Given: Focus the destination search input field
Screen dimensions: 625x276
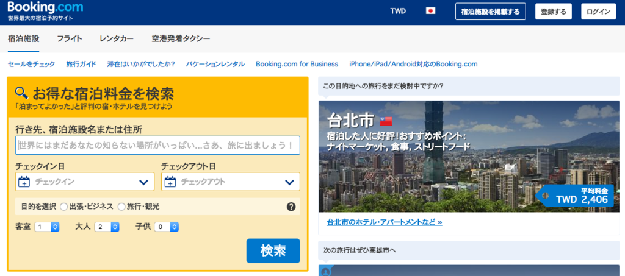Looking at the screenshot, I should coord(158,145).
